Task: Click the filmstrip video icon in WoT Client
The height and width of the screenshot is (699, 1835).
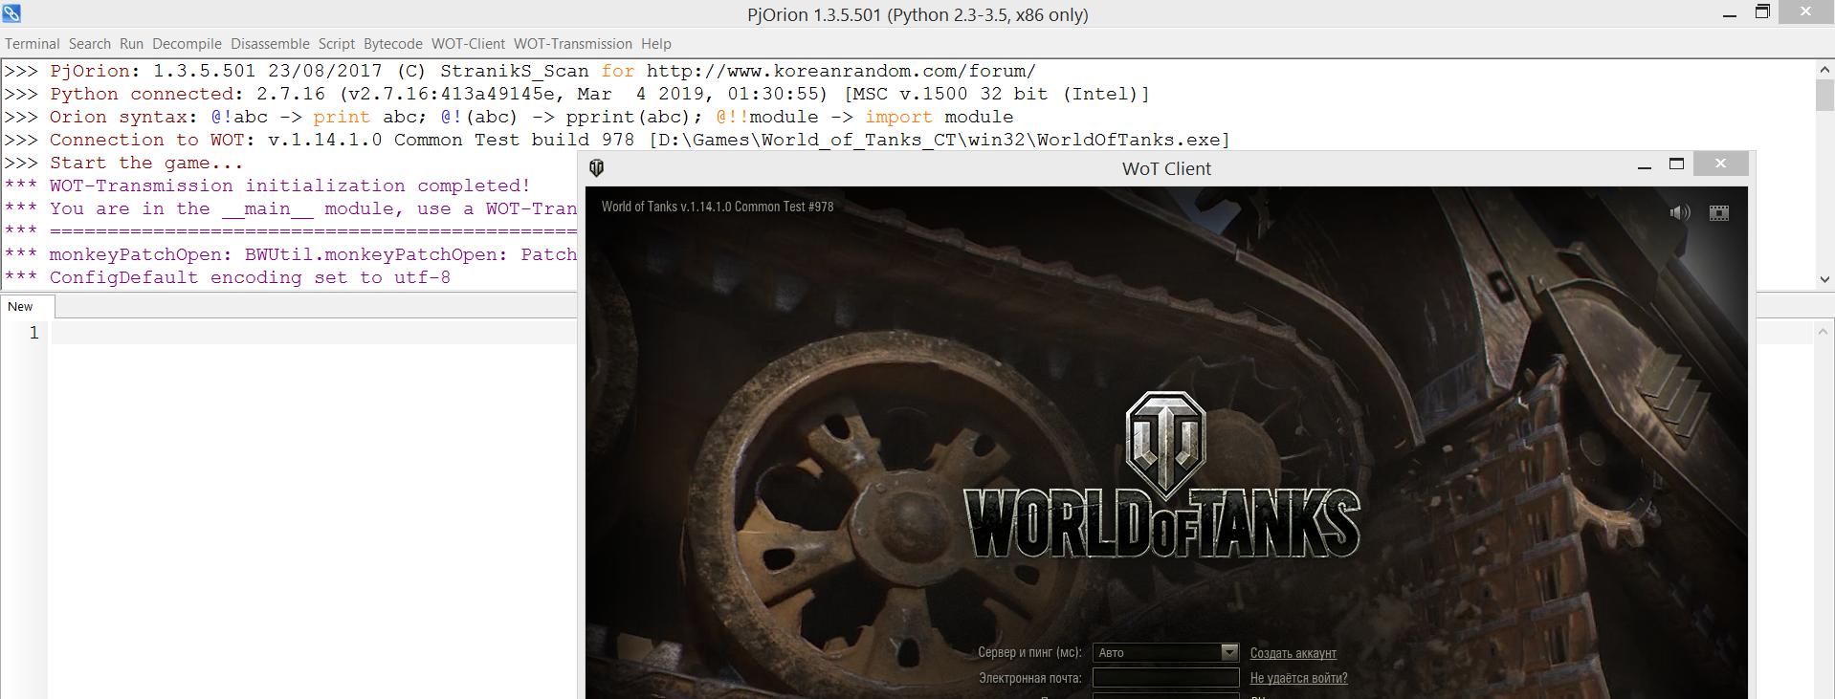Action: coord(1719,212)
